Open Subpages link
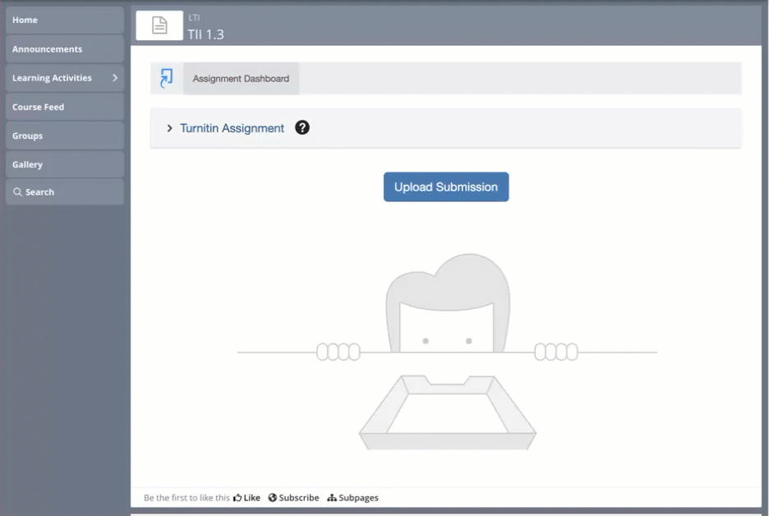Image resolution: width=769 pixels, height=516 pixels. [x=352, y=497]
